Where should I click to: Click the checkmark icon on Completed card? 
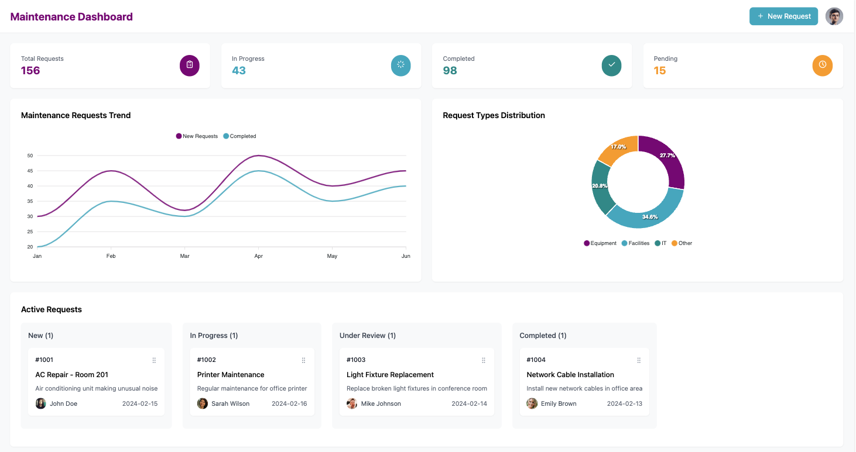pyautogui.click(x=611, y=65)
